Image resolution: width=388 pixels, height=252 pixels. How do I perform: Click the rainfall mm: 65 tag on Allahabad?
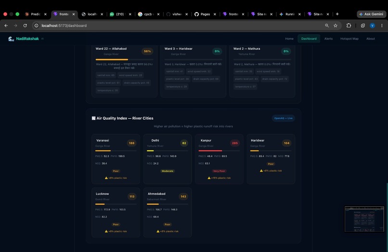pos(106,75)
